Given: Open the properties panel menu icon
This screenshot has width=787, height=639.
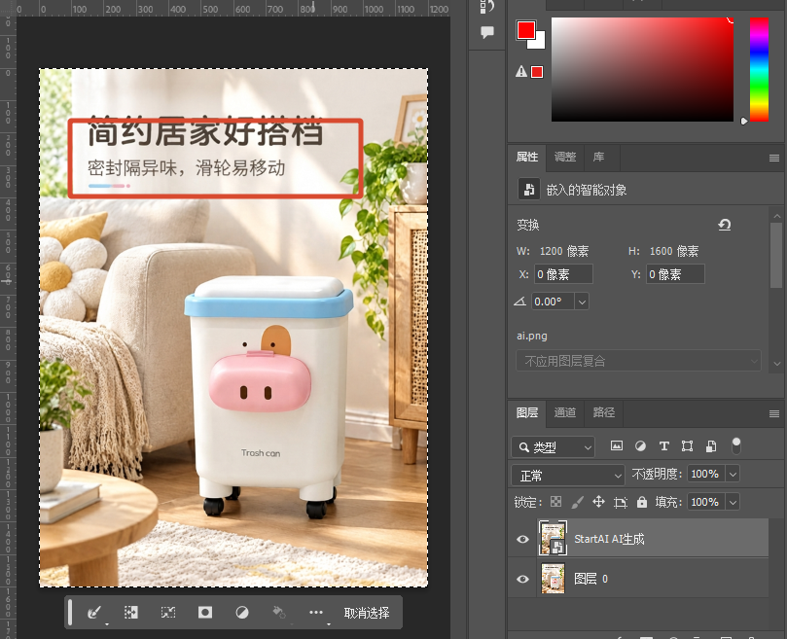Looking at the screenshot, I should pos(774,159).
